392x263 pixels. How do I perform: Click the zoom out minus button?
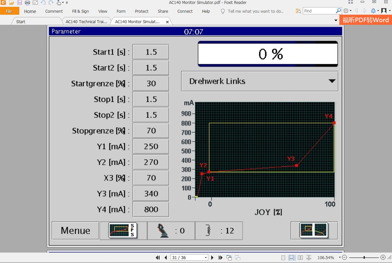[x=344, y=257]
